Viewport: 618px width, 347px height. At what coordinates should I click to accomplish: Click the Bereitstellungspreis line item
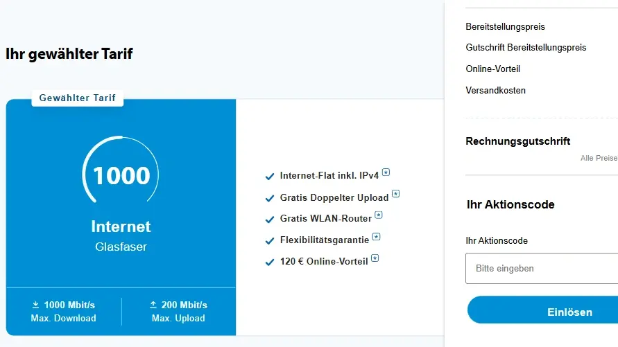pos(505,27)
